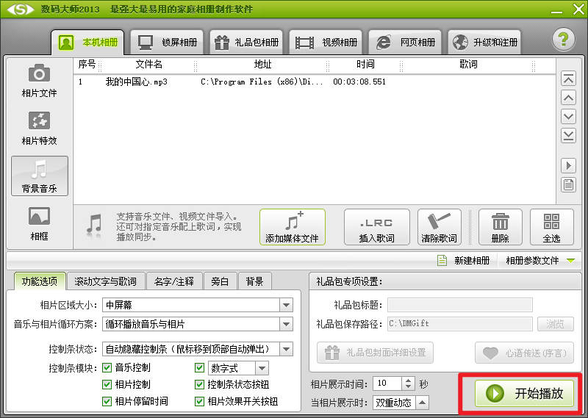Expand the 双重动态 display mode dropdown
The height and width of the screenshot is (418, 588).
point(422,403)
